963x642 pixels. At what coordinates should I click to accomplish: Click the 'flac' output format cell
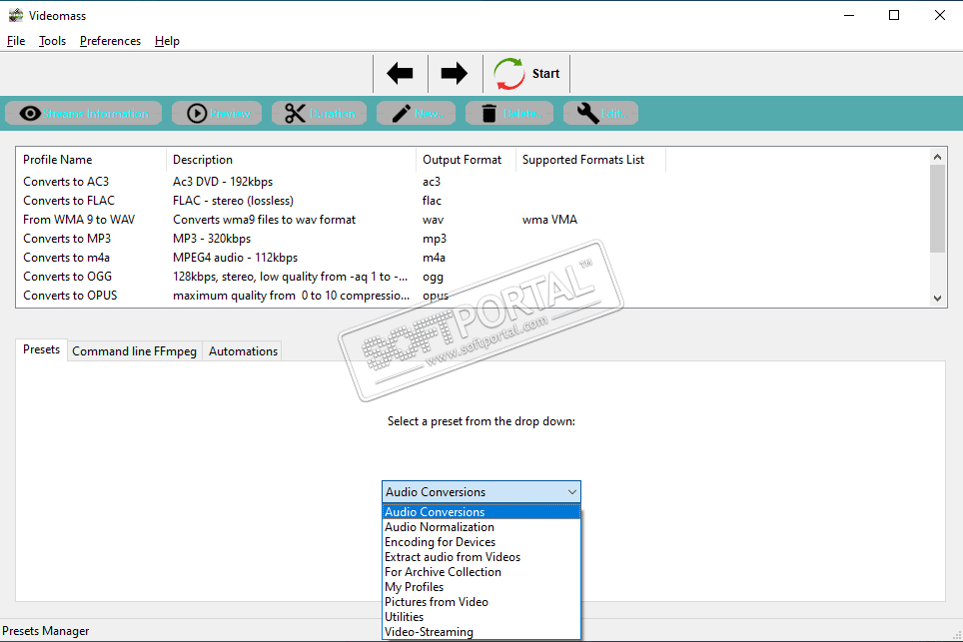point(432,201)
